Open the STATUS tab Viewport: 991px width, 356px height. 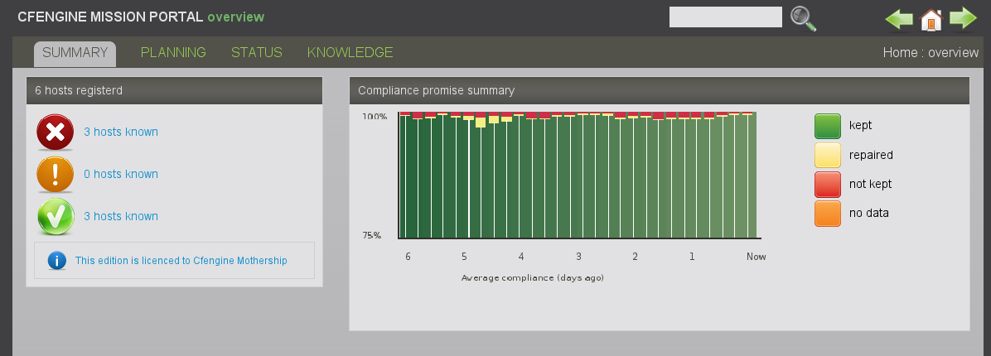(257, 52)
